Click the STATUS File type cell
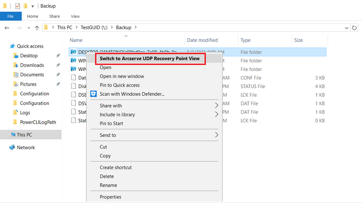The image size is (362, 203). tap(252, 86)
